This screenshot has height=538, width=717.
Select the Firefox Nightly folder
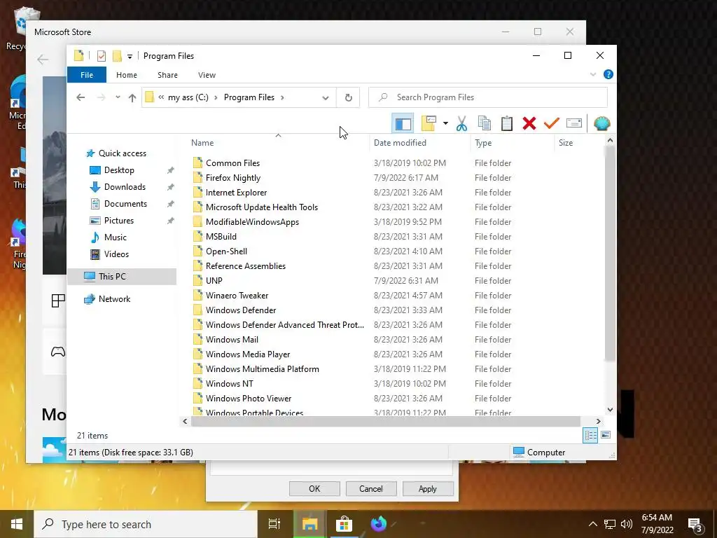coord(233,178)
